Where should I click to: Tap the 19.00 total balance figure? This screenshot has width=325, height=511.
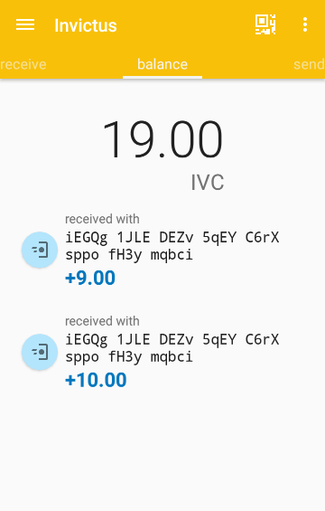pyautogui.click(x=162, y=139)
